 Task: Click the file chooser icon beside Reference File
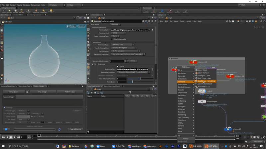(152, 69)
